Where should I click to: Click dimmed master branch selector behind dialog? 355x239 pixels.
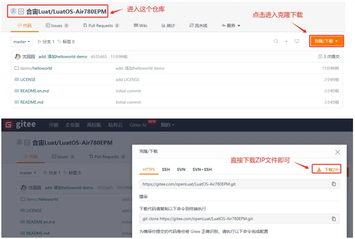tap(27, 173)
